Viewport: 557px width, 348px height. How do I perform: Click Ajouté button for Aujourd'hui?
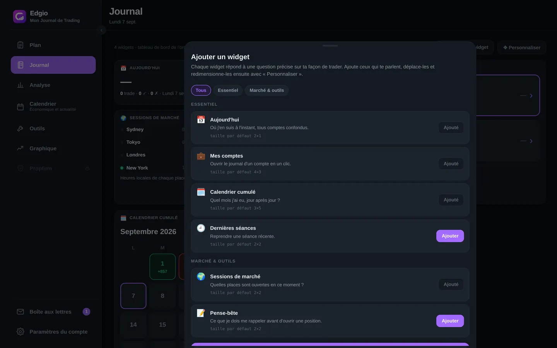tap(451, 128)
